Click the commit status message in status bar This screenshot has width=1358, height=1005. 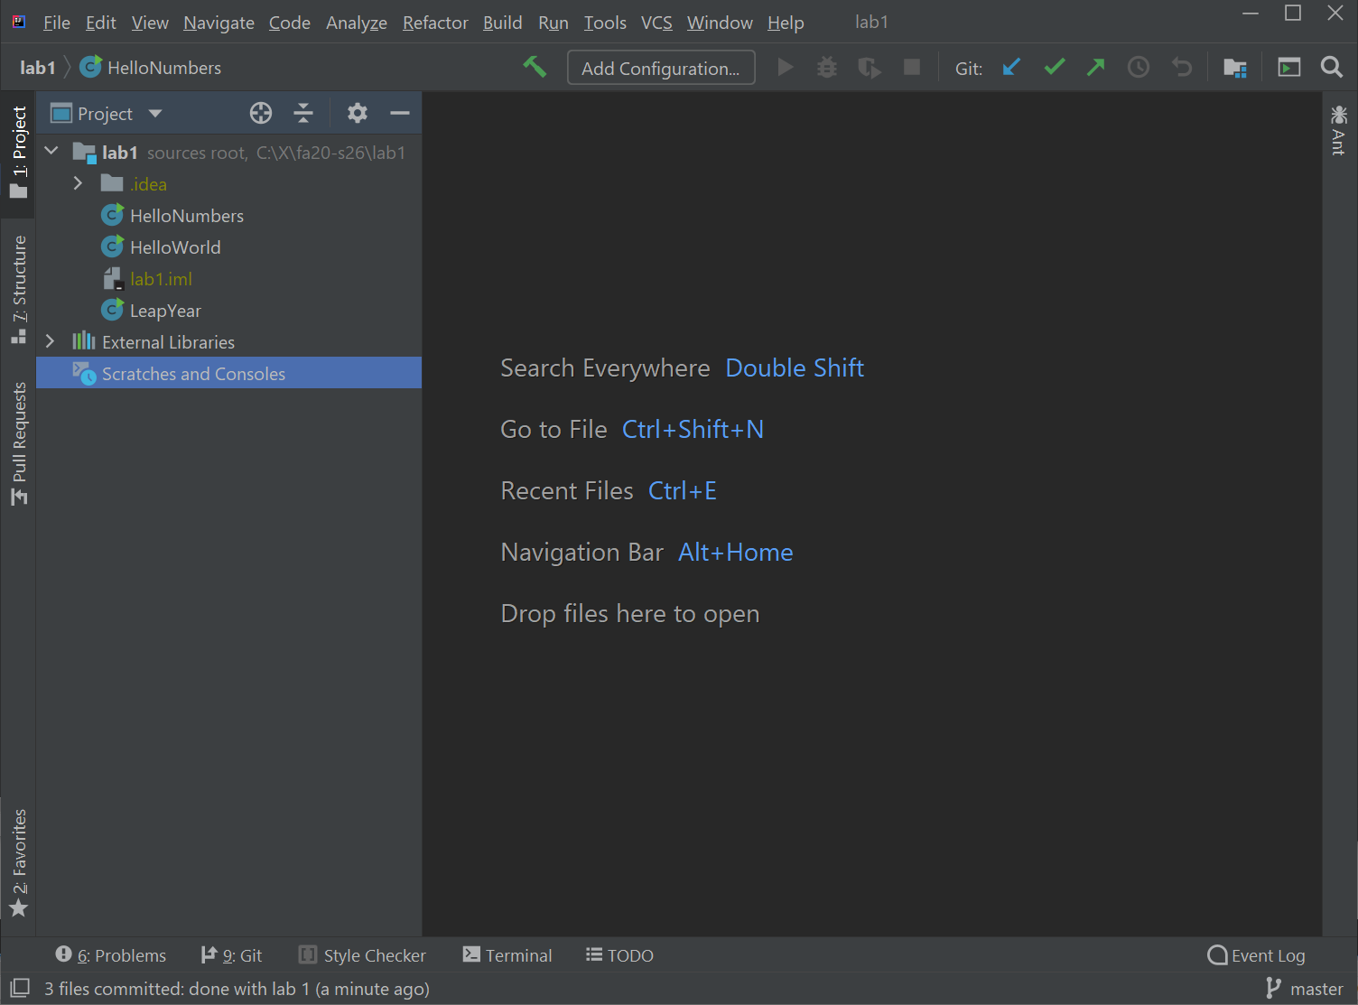[x=237, y=989]
